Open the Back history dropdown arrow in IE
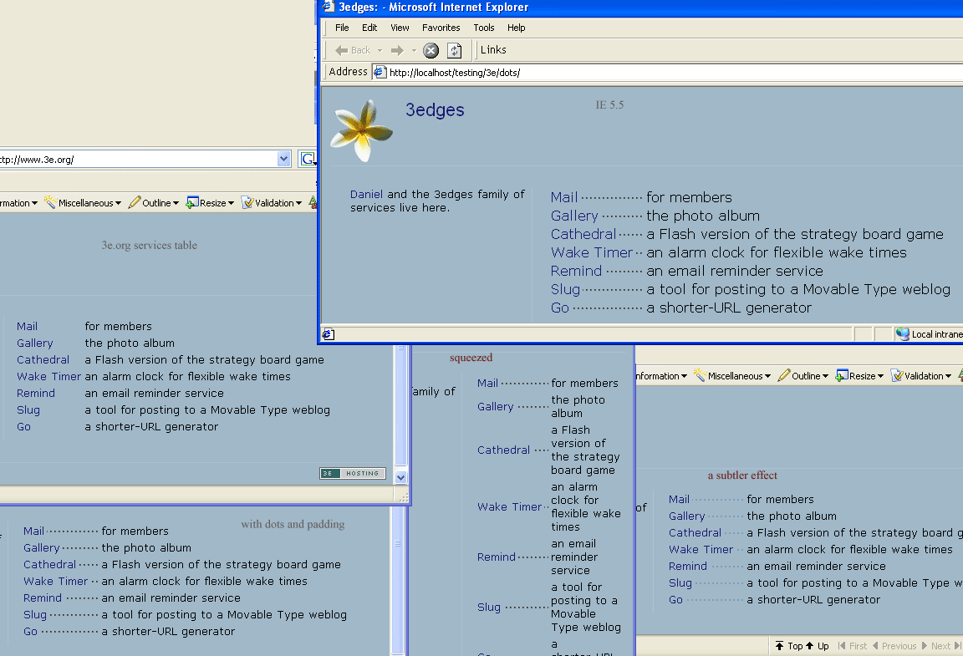The width and height of the screenshot is (963, 656). click(380, 50)
